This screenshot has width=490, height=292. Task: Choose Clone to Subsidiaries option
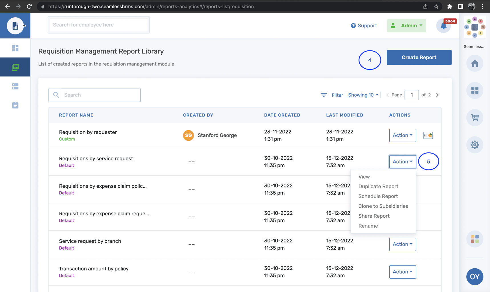pyautogui.click(x=383, y=206)
